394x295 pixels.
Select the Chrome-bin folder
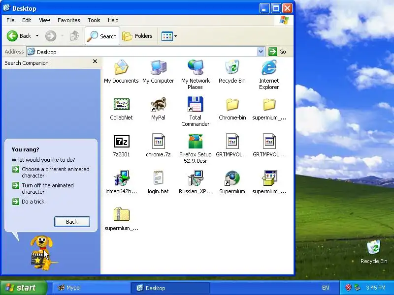pos(232,104)
